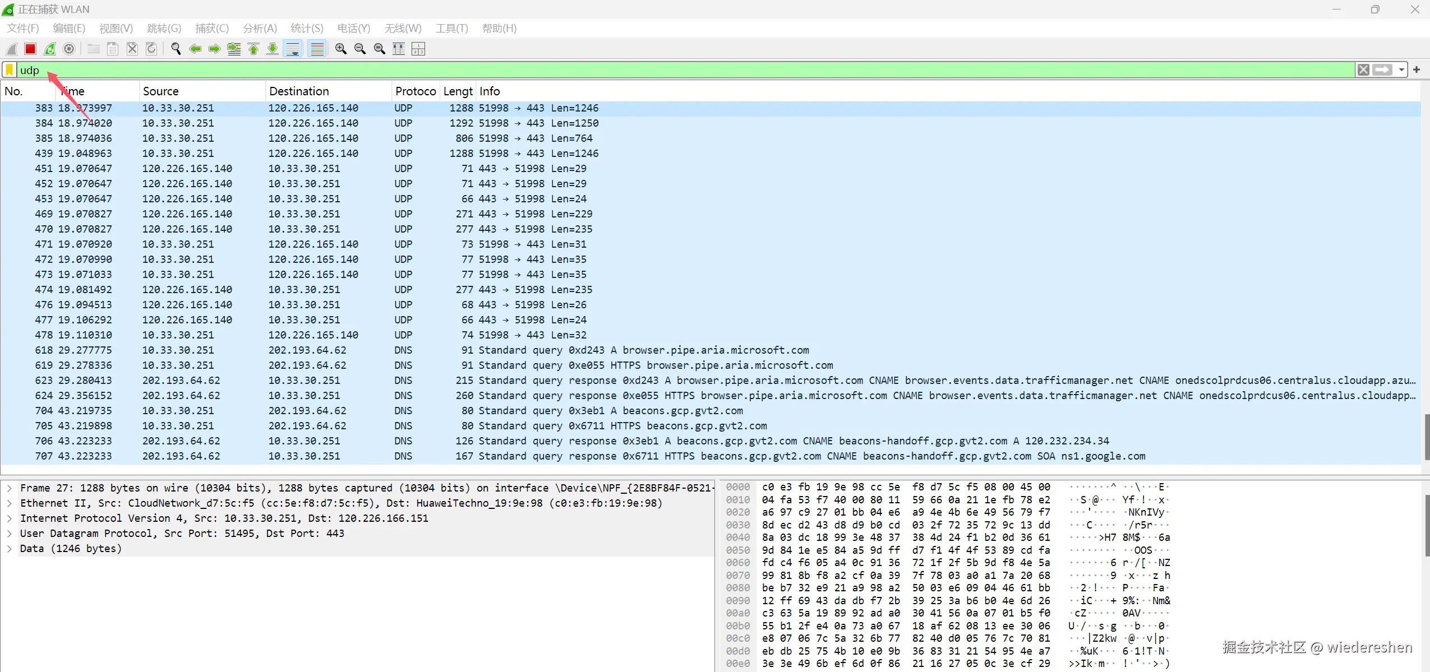This screenshot has width=1430, height=672.
Task: Expand User Datagram Protocol details
Action: pos(10,534)
